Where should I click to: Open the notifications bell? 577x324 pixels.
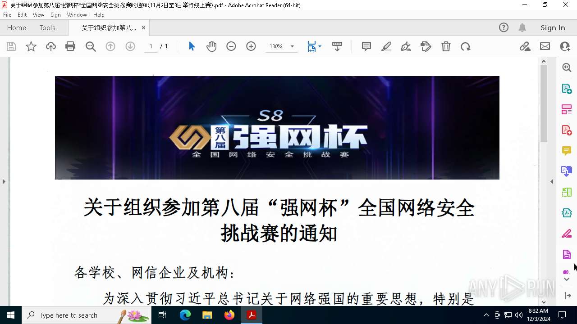click(522, 27)
